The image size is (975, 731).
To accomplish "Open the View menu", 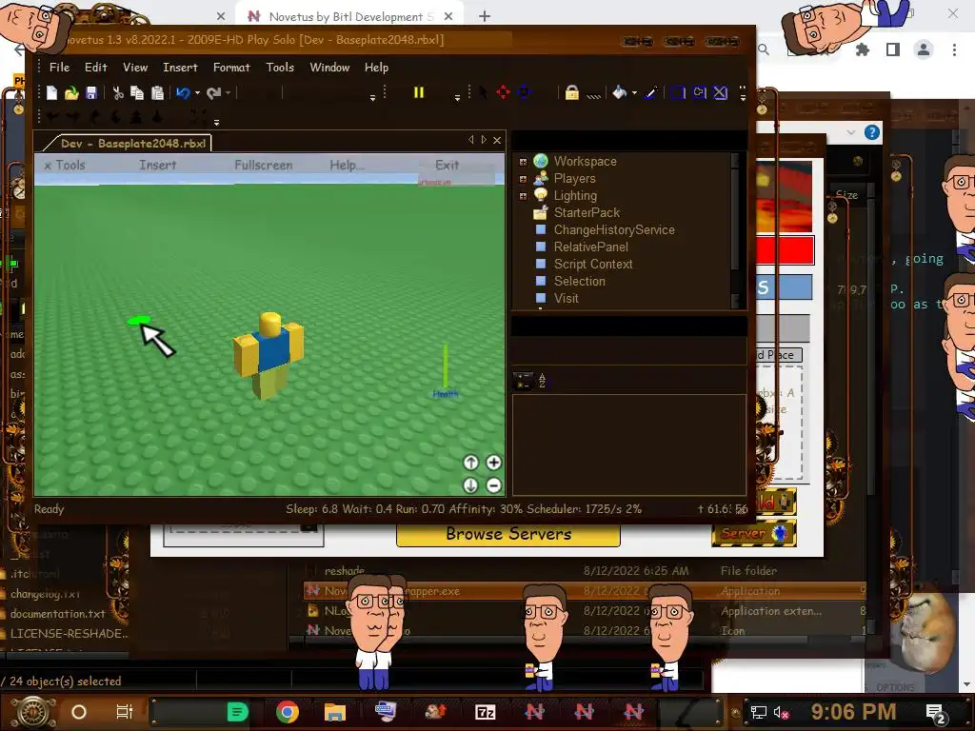I will (x=135, y=68).
